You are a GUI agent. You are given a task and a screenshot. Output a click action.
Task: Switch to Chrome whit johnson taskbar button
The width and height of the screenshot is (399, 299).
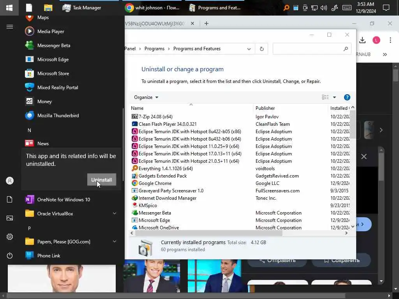click(152, 8)
